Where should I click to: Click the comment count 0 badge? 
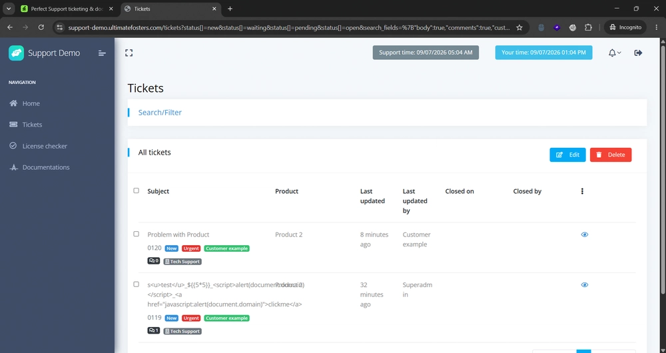pyautogui.click(x=154, y=261)
